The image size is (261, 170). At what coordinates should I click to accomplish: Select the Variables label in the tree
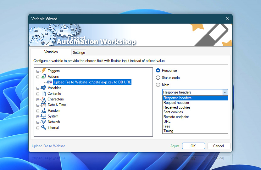(x=54, y=88)
